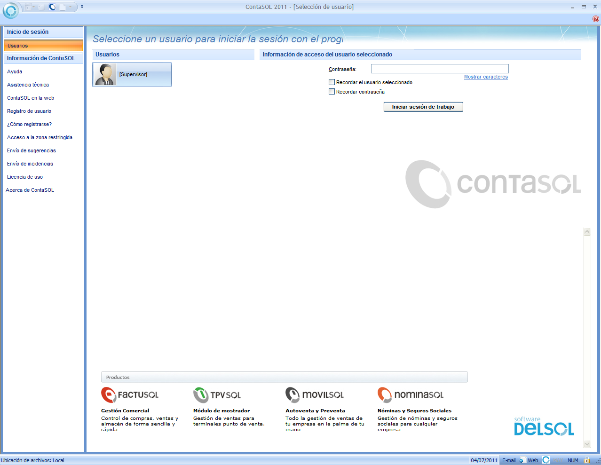Screen dimensions: 601x465
Task: Click into the Contraseña password field
Action: (x=439, y=69)
